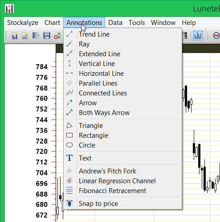Select the Text annotation entry
Screen dimensions: 220x222
coord(122,158)
